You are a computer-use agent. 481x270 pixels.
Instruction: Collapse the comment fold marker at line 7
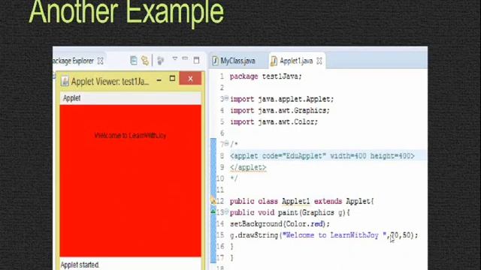226,143
